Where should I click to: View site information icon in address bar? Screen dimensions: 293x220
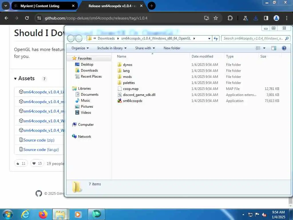click(x=39, y=18)
